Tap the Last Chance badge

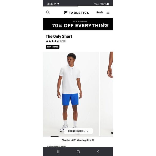(x=53, y=47)
